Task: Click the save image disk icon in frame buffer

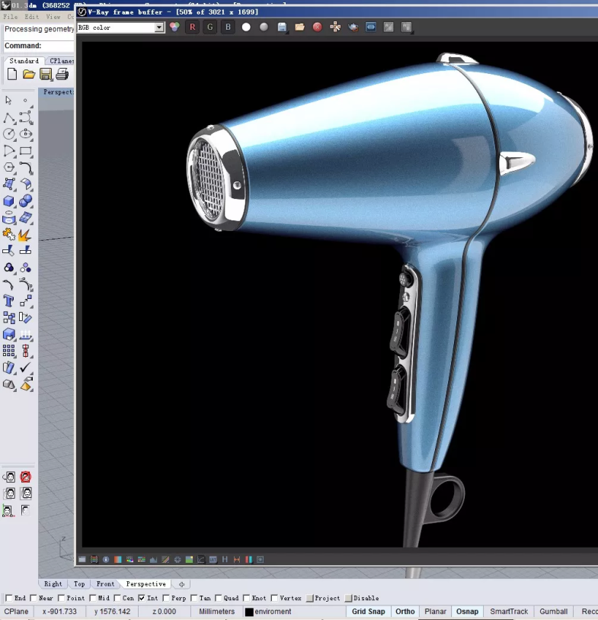Action: coord(282,27)
